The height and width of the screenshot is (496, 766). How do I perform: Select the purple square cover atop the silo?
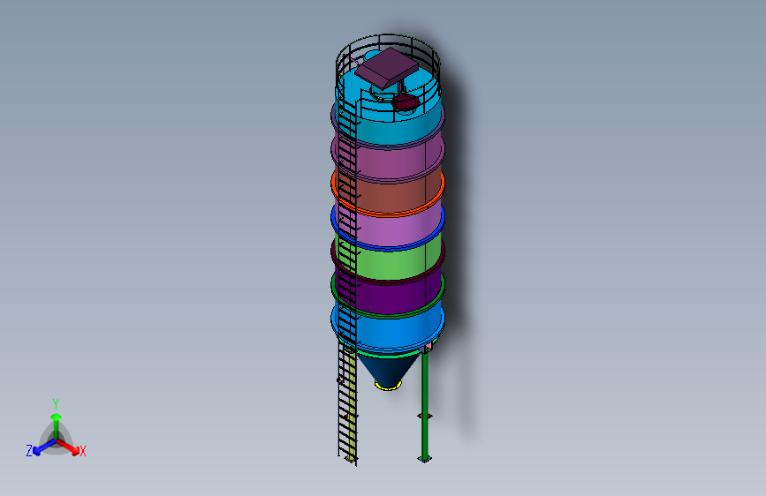pos(387,68)
